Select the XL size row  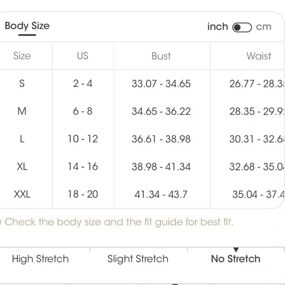pos(142,167)
